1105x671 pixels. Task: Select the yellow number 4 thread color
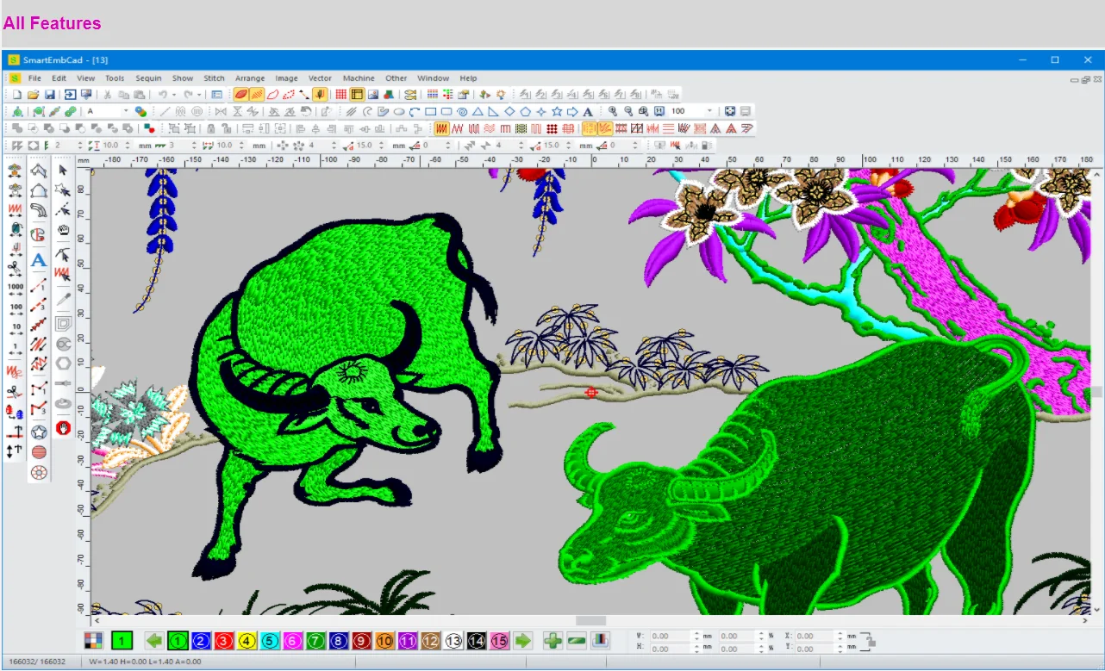pos(246,640)
